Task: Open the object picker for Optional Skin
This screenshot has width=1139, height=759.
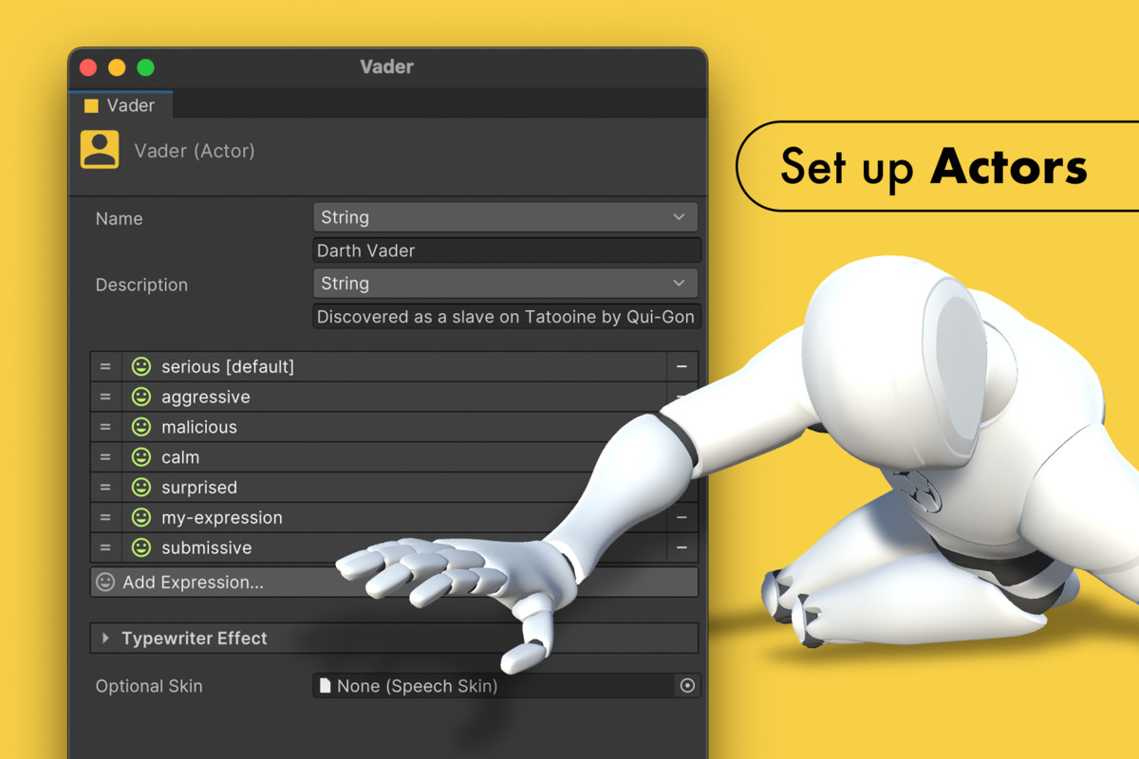Action: [688, 685]
